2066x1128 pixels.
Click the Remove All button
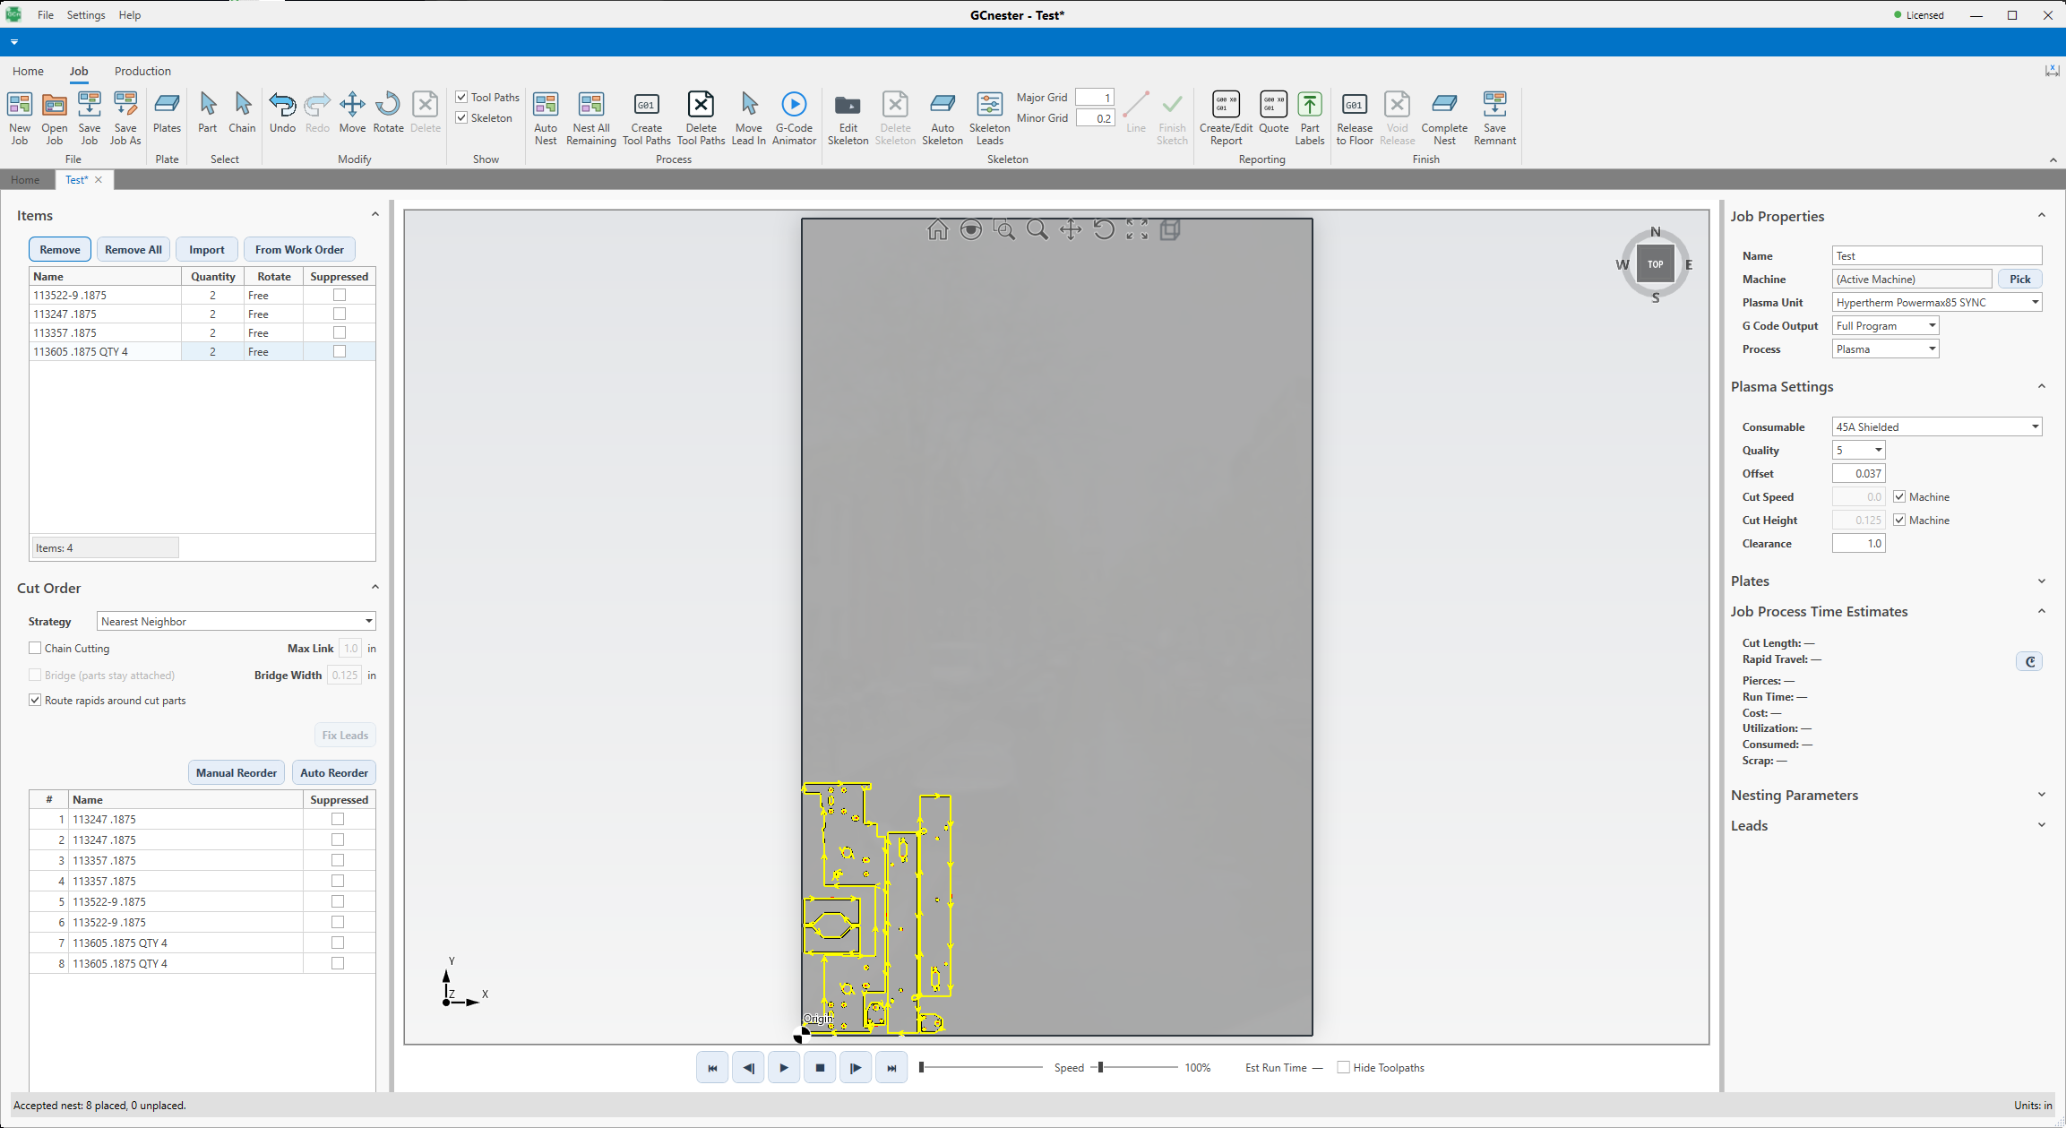click(133, 249)
